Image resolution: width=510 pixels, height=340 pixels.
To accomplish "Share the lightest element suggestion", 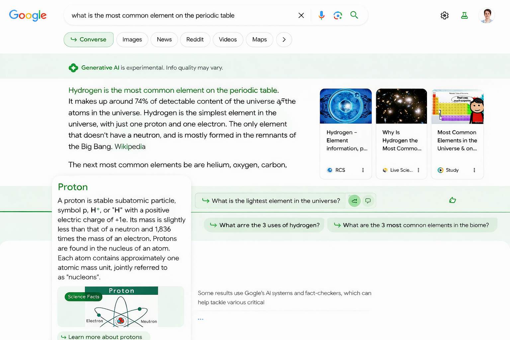I will 354,201.
